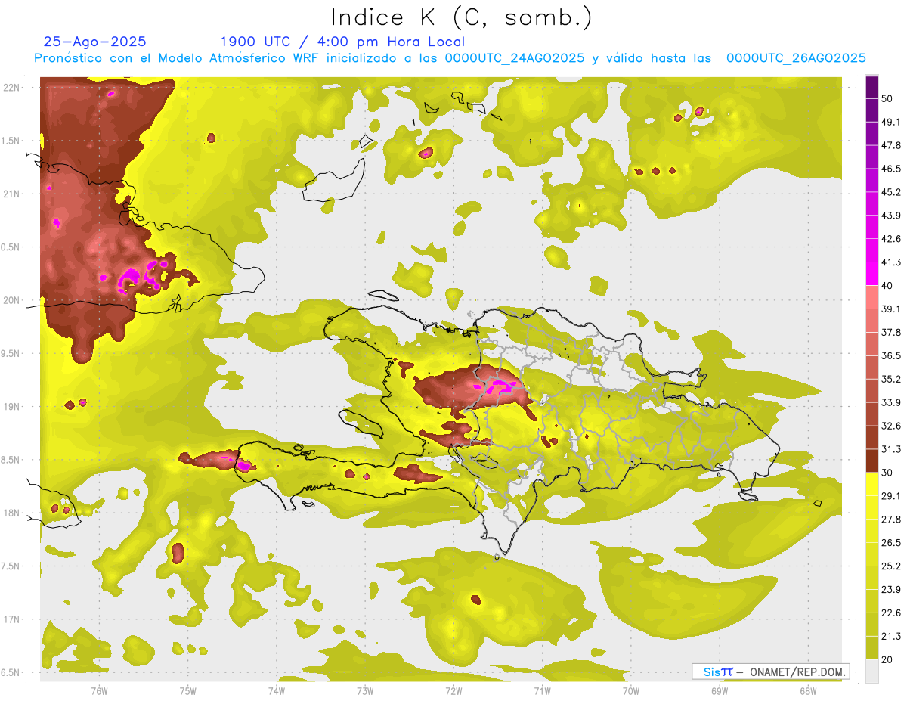Click the dark purple swatch atop the color scale
The image size is (907, 701).
pos(871,87)
